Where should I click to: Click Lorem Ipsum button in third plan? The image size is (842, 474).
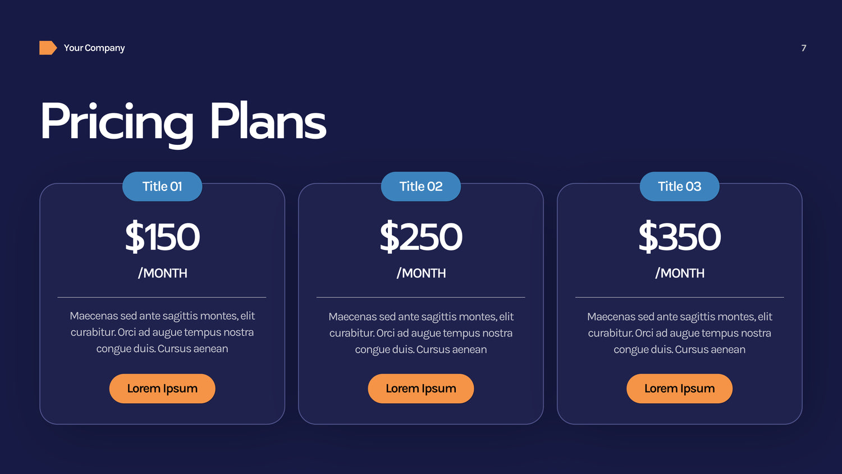(x=680, y=389)
